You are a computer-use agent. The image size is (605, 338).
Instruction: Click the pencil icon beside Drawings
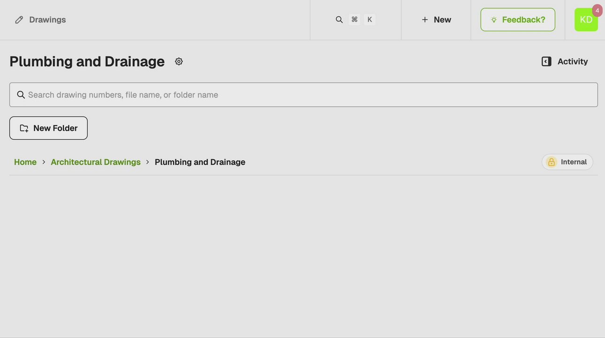[x=19, y=20]
